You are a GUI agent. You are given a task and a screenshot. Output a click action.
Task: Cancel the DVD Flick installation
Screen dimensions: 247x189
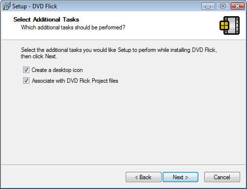[x=222, y=177]
